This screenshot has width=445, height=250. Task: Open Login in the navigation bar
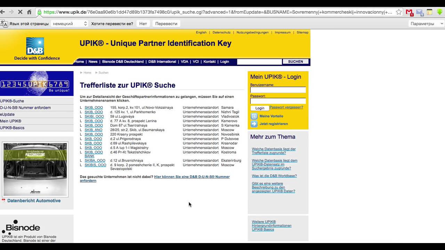(x=225, y=61)
